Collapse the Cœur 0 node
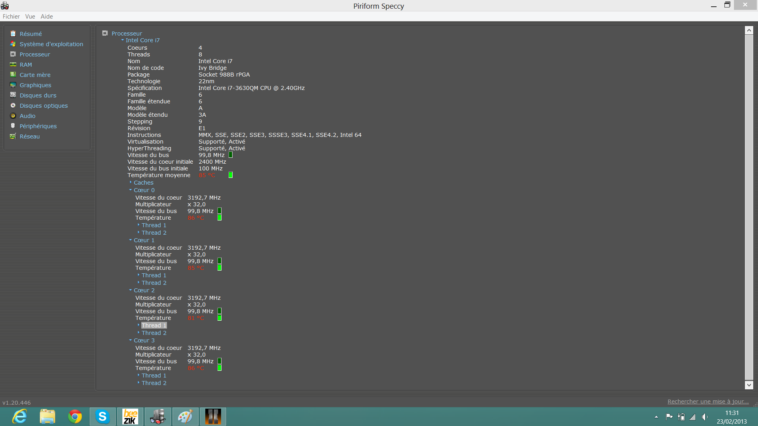This screenshot has height=426, width=758. pyautogui.click(x=130, y=190)
